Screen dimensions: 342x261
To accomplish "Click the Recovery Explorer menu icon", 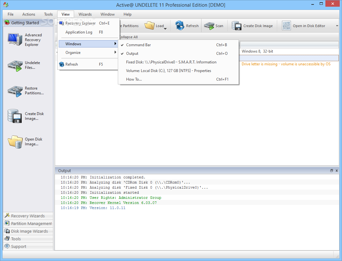I will pyautogui.click(x=62, y=23).
